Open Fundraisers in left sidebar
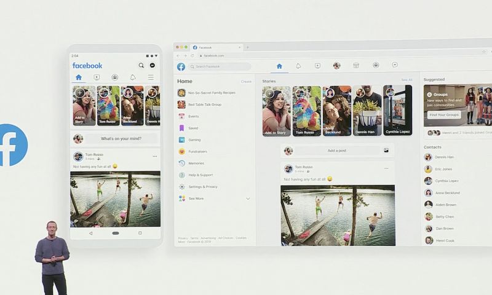Image resolution: width=492 pixels, height=295 pixels. coord(192,151)
